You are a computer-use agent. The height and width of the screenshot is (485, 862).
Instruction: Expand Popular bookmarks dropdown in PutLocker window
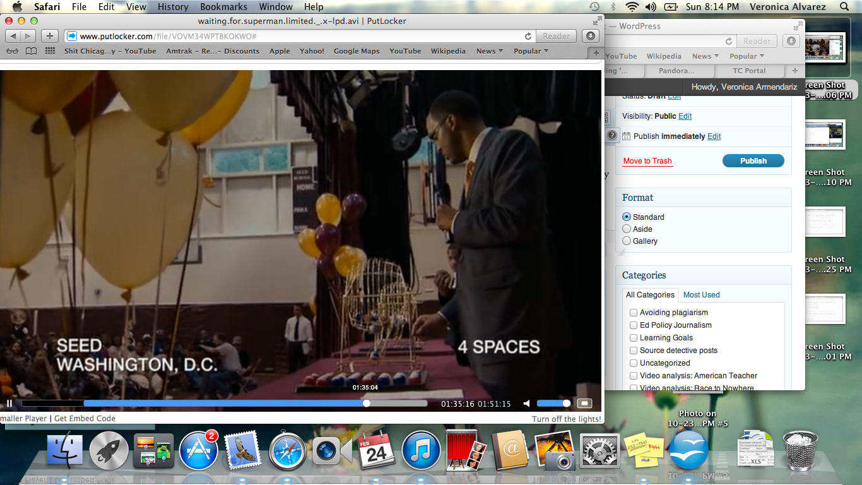coord(531,51)
